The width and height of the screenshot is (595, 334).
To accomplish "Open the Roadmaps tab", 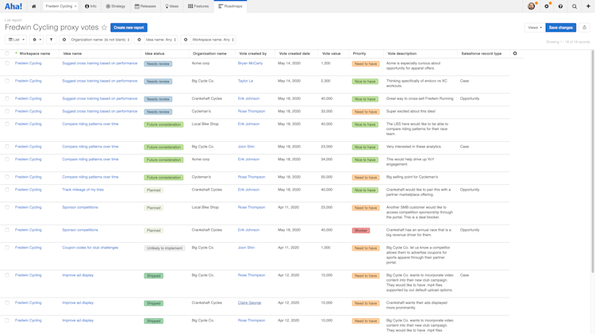I will 230,6.
